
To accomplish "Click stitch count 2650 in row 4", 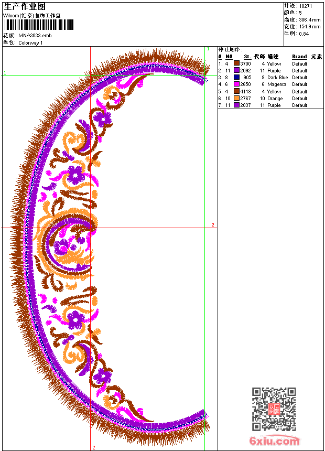I will (246, 84).
